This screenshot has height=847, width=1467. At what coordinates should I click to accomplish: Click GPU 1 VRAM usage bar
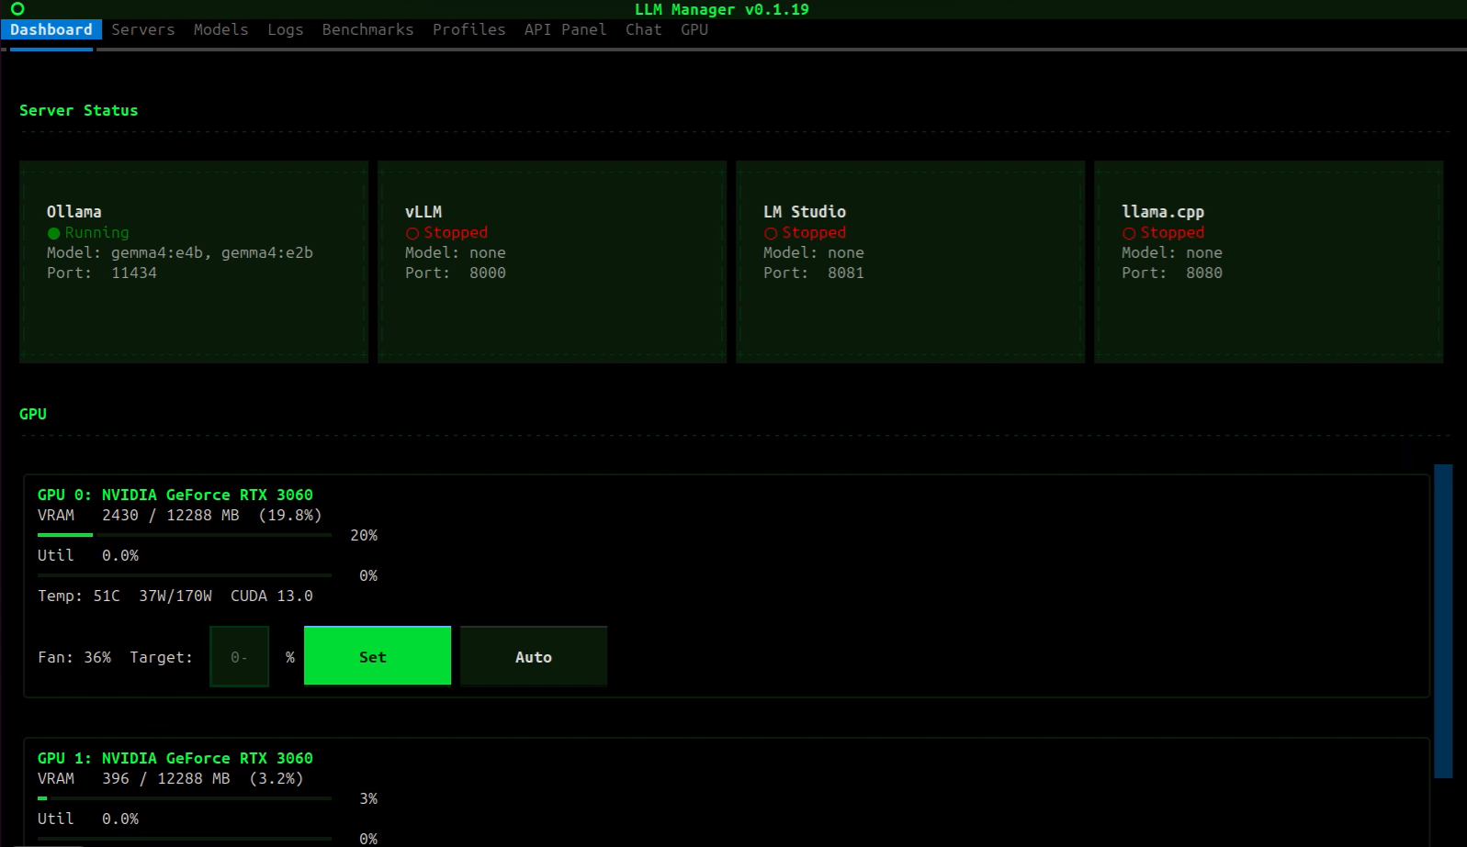(x=185, y=798)
